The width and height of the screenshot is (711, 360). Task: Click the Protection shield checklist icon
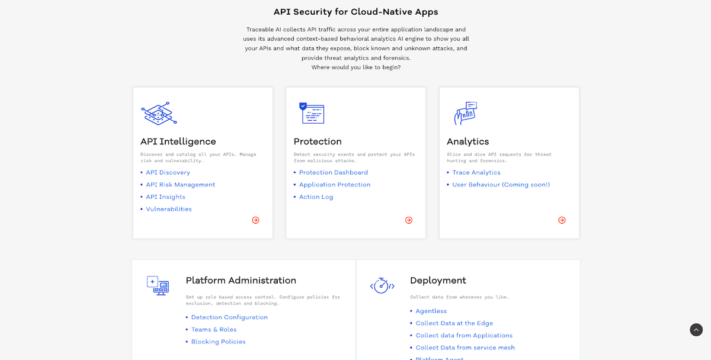click(313, 113)
